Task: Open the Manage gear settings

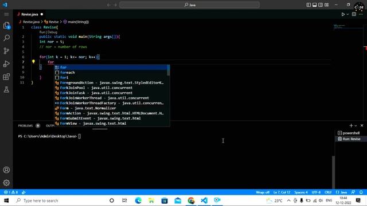Action: pos(6,183)
